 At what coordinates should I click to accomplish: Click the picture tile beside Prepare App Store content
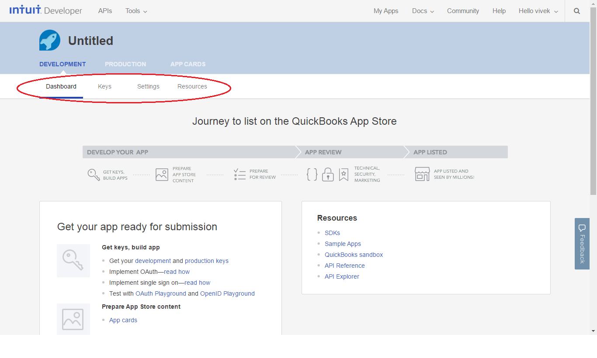click(73, 319)
